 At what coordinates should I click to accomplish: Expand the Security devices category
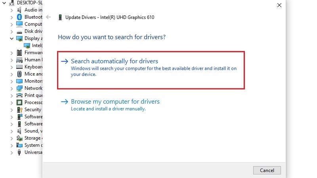[x=11, y=110]
